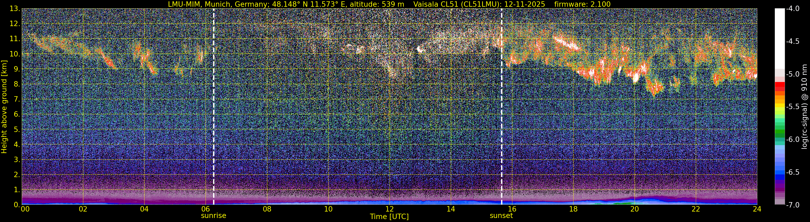The image size is (810, 222).
Task: Select the chart title text with station location
Action: pyautogui.click(x=389, y=4)
